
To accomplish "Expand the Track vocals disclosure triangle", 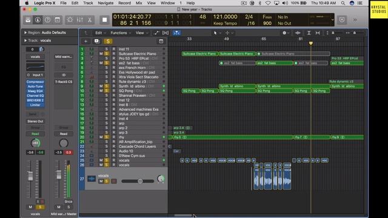I will coord(25,41).
